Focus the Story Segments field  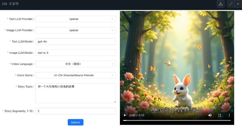click(x=75, y=111)
